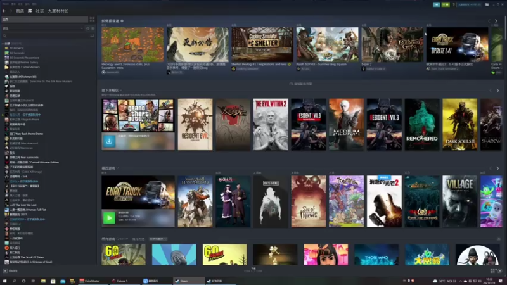Toggle the ready-to-play filter icon
507x285 pixels.
tap(93, 28)
